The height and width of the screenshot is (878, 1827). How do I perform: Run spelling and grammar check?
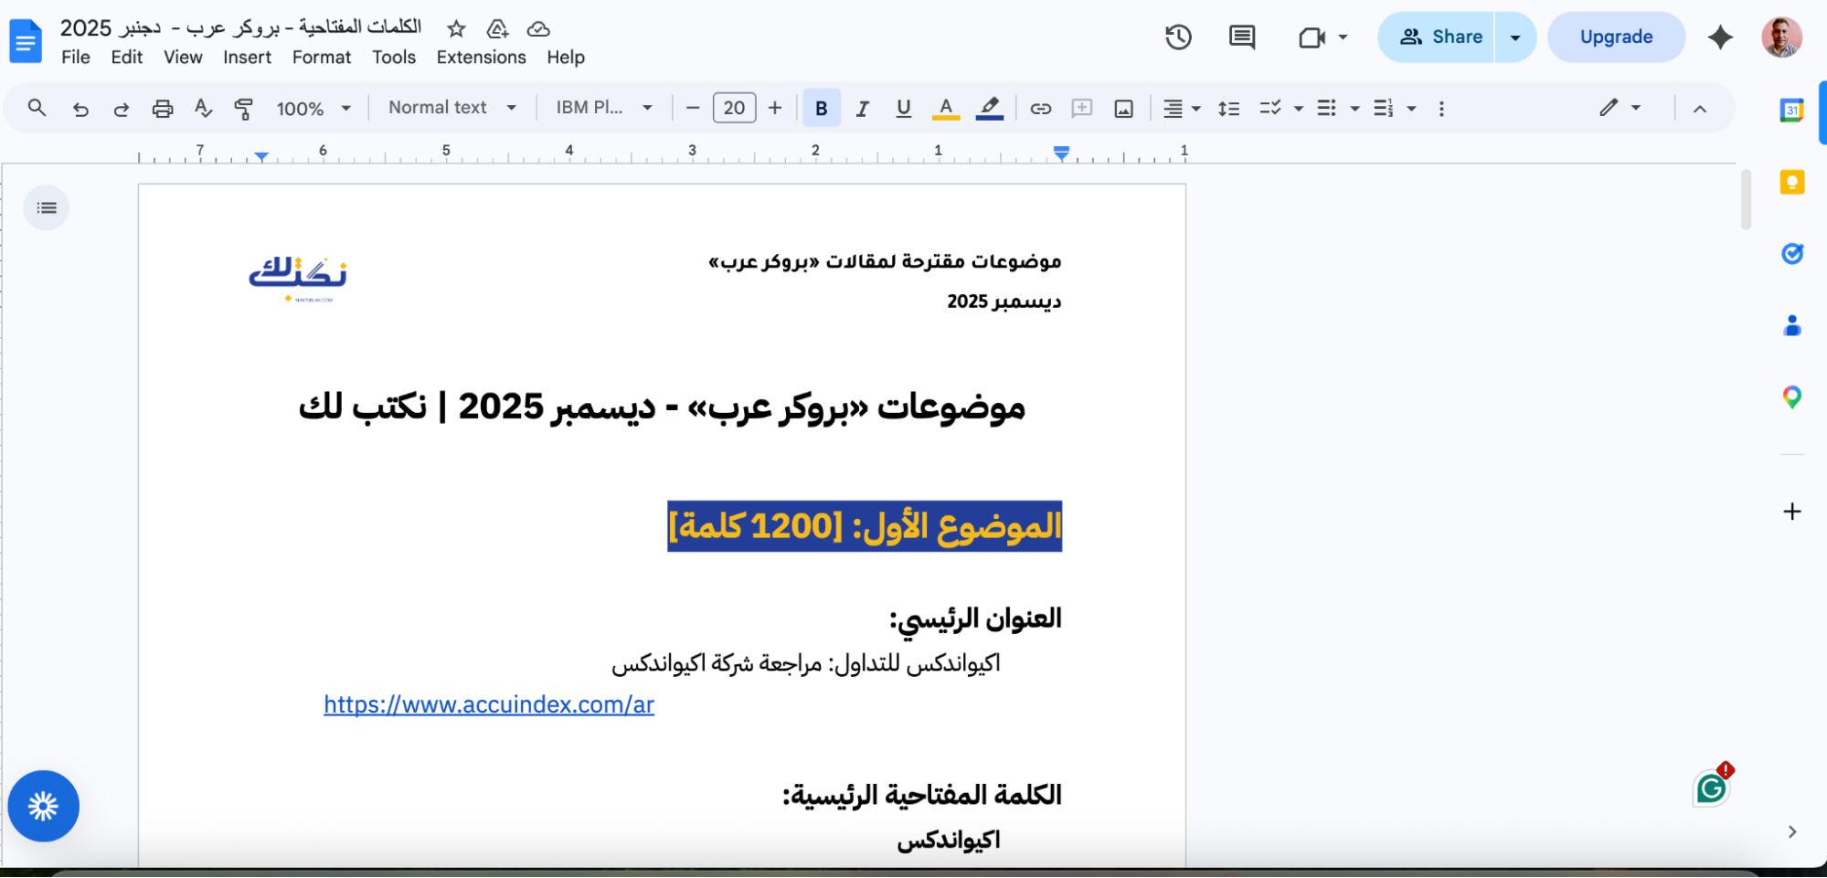pos(203,109)
